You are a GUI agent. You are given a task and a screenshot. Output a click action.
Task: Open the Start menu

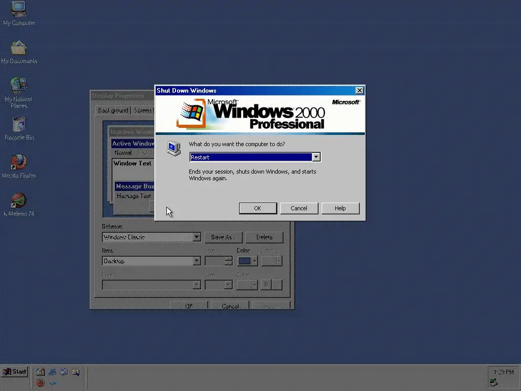15,372
